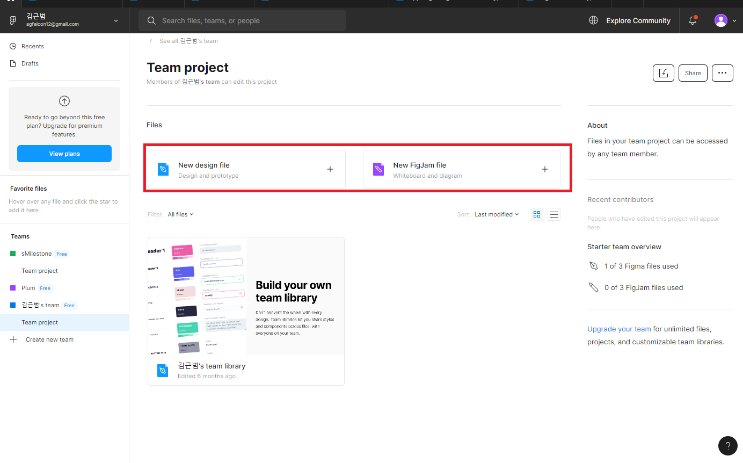743x463 pixels.
Task: Click the blue design file pen icon
Action: coord(163,169)
